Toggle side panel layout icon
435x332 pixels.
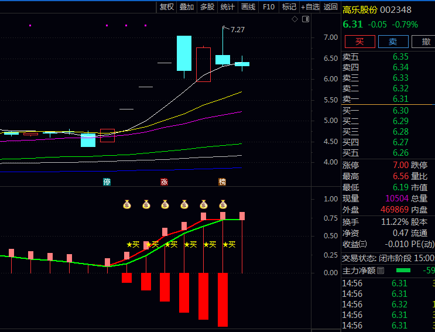306,19
